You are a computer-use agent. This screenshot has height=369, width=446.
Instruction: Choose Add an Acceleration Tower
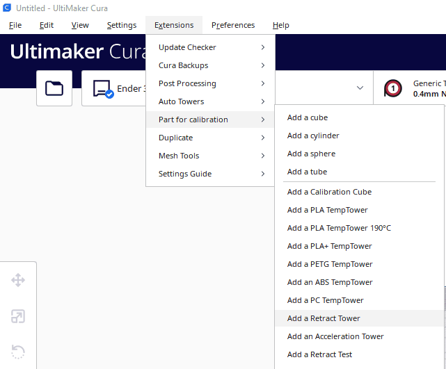(359, 336)
